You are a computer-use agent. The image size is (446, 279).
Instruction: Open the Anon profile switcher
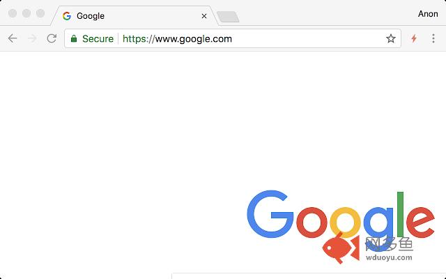coord(428,14)
